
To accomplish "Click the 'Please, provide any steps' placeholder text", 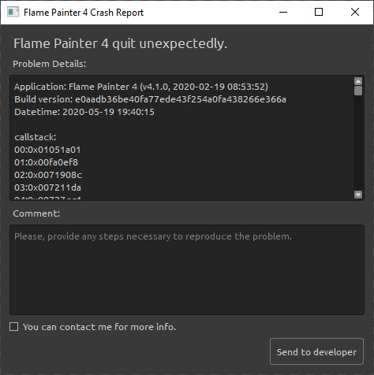I will [x=153, y=236].
